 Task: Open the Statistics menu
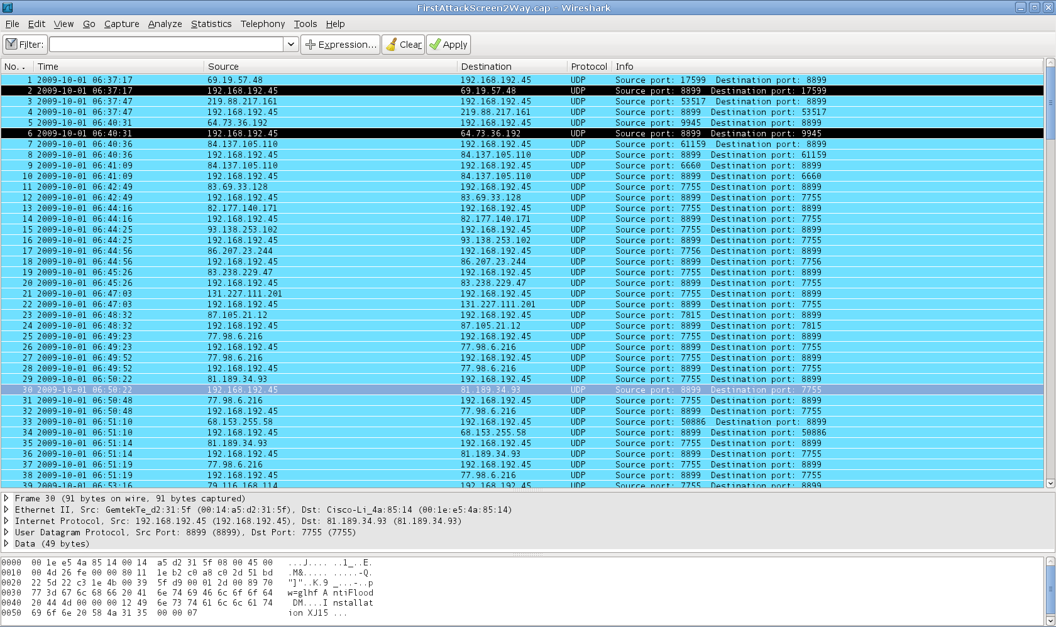pos(211,24)
